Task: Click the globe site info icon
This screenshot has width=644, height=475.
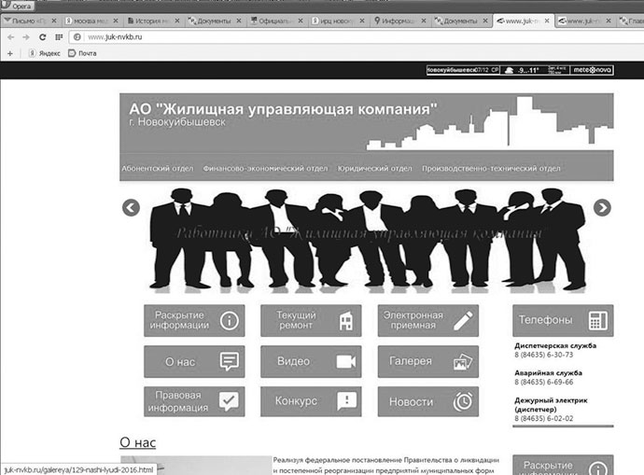Action: pyautogui.click(x=77, y=37)
